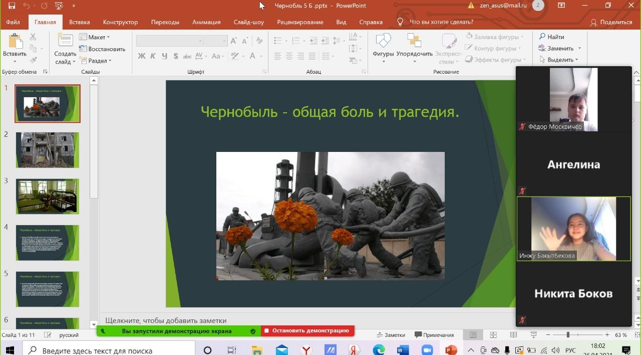Click the Task View taskbar icon
641x355 pixels.
[x=232, y=350]
